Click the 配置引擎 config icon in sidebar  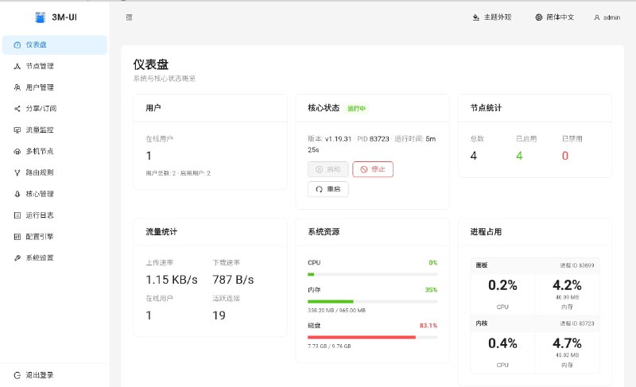(17, 237)
